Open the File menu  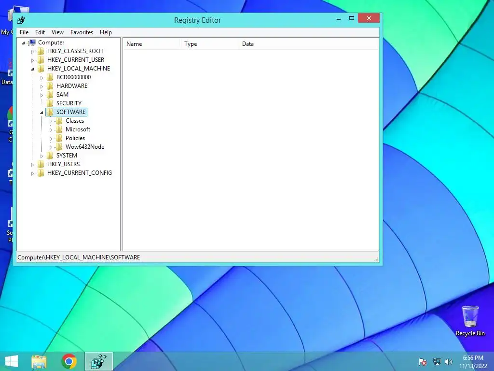pyautogui.click(x=24, y=32)
